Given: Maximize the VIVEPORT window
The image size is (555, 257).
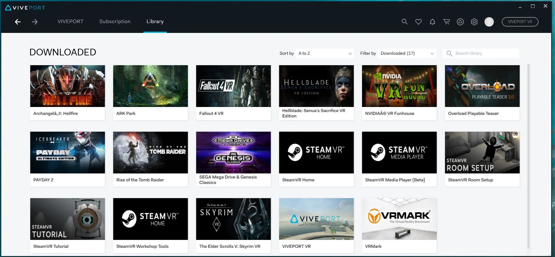Looking at the screenshot, I should point(533,6).
